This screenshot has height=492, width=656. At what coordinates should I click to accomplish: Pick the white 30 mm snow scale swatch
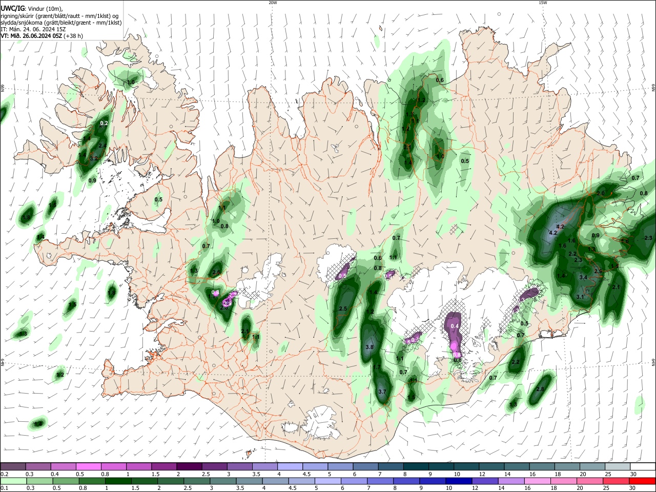pos(642,466)
